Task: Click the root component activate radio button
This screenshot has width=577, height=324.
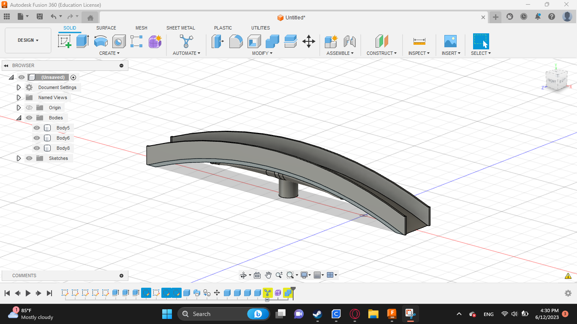Action: (x=73, y=77)
